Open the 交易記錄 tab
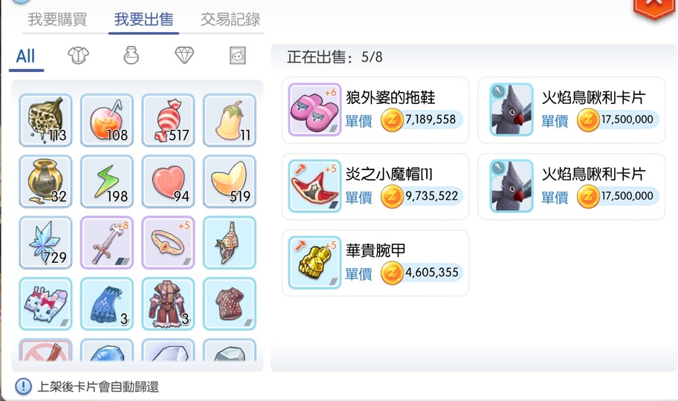The width and height of the screenshot is (678, 401). coord(230,19)
